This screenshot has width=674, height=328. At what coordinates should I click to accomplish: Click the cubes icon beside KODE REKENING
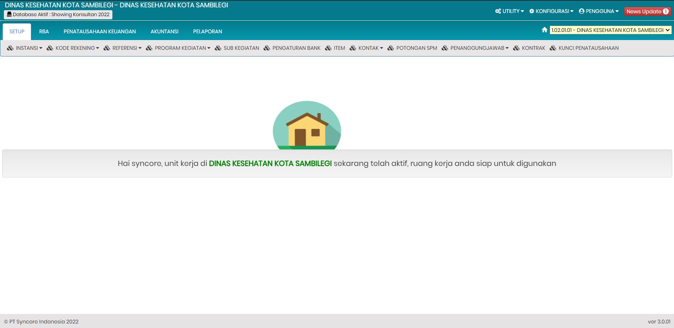click(50, 48)
